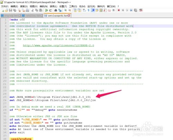Switch to the startup.bat tab
This screenshot has height=140, width=173.
[11, 16]
